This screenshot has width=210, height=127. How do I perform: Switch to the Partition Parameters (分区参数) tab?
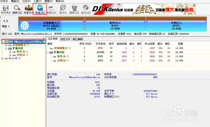click(x=53, y=39)
